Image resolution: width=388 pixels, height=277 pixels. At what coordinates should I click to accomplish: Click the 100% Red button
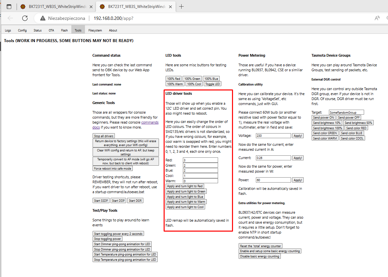click(174, 79)
